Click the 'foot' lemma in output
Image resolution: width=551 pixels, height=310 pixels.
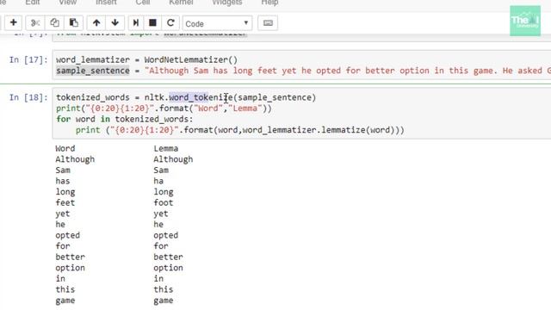point(164,203)
